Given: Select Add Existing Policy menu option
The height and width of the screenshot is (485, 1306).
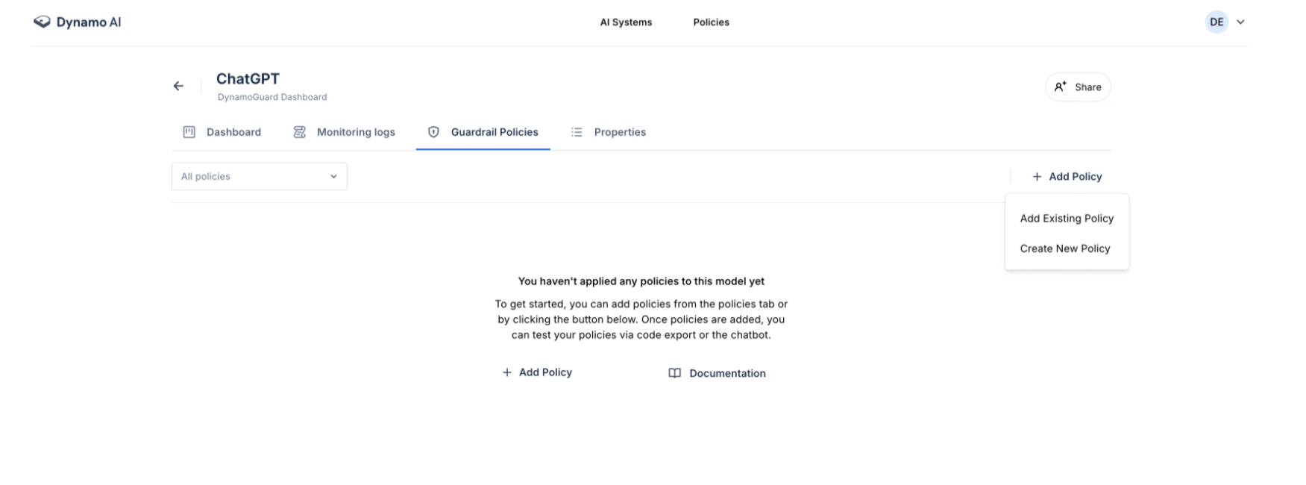Looking at the screenshot, I should point(1067,219).
